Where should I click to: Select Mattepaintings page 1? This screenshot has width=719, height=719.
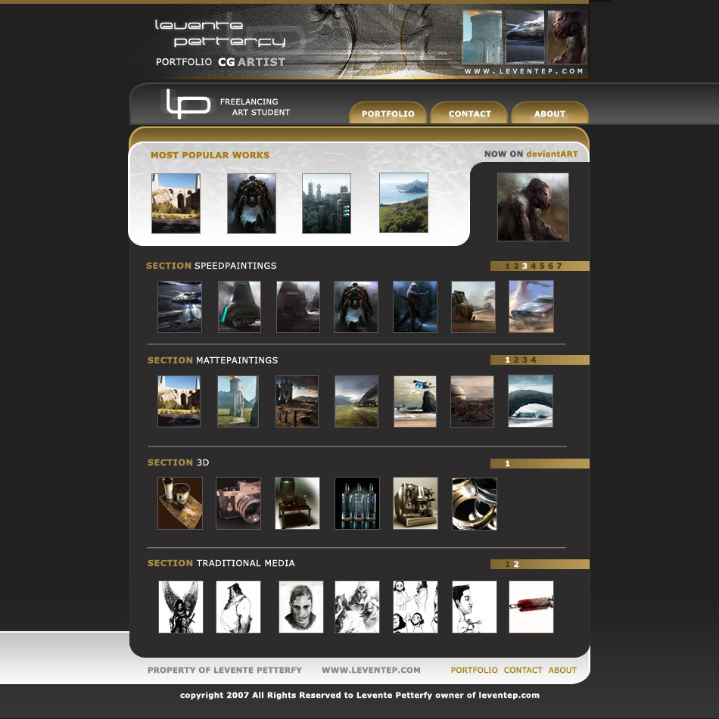tap(507, 360)
